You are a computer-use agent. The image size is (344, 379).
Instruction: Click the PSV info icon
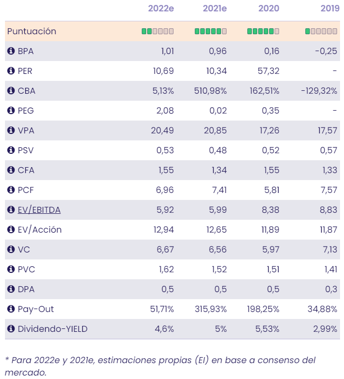pos(11,150)
